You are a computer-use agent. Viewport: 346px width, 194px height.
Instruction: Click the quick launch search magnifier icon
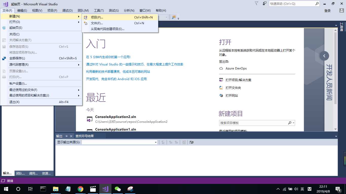click(317, 4)
